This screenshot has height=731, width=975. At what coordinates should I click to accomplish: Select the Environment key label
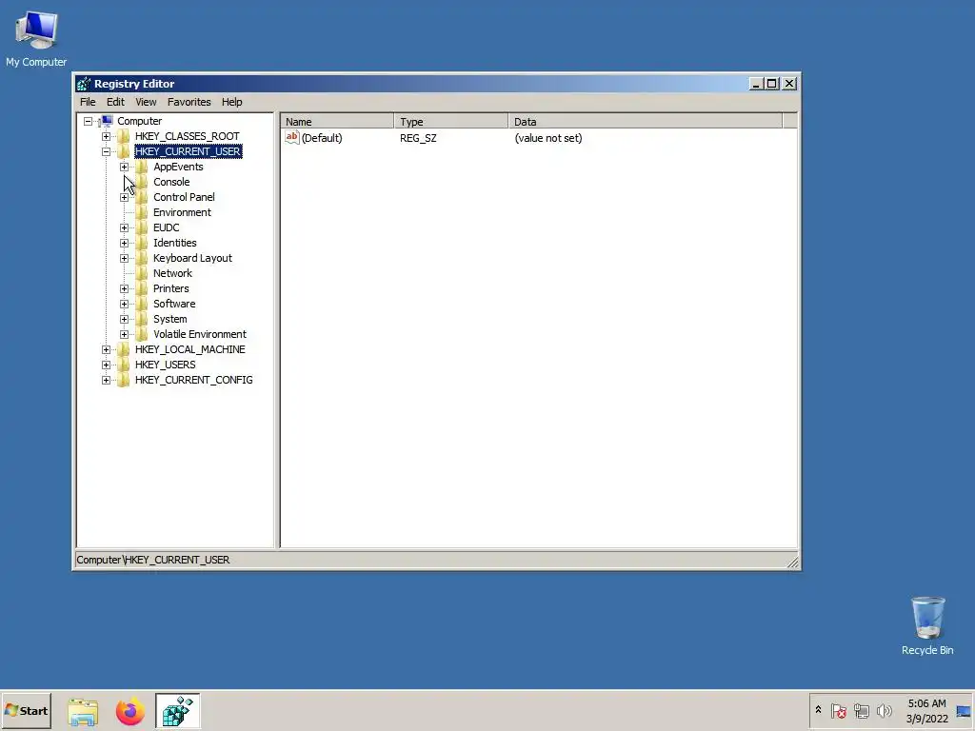coord(182,212)
